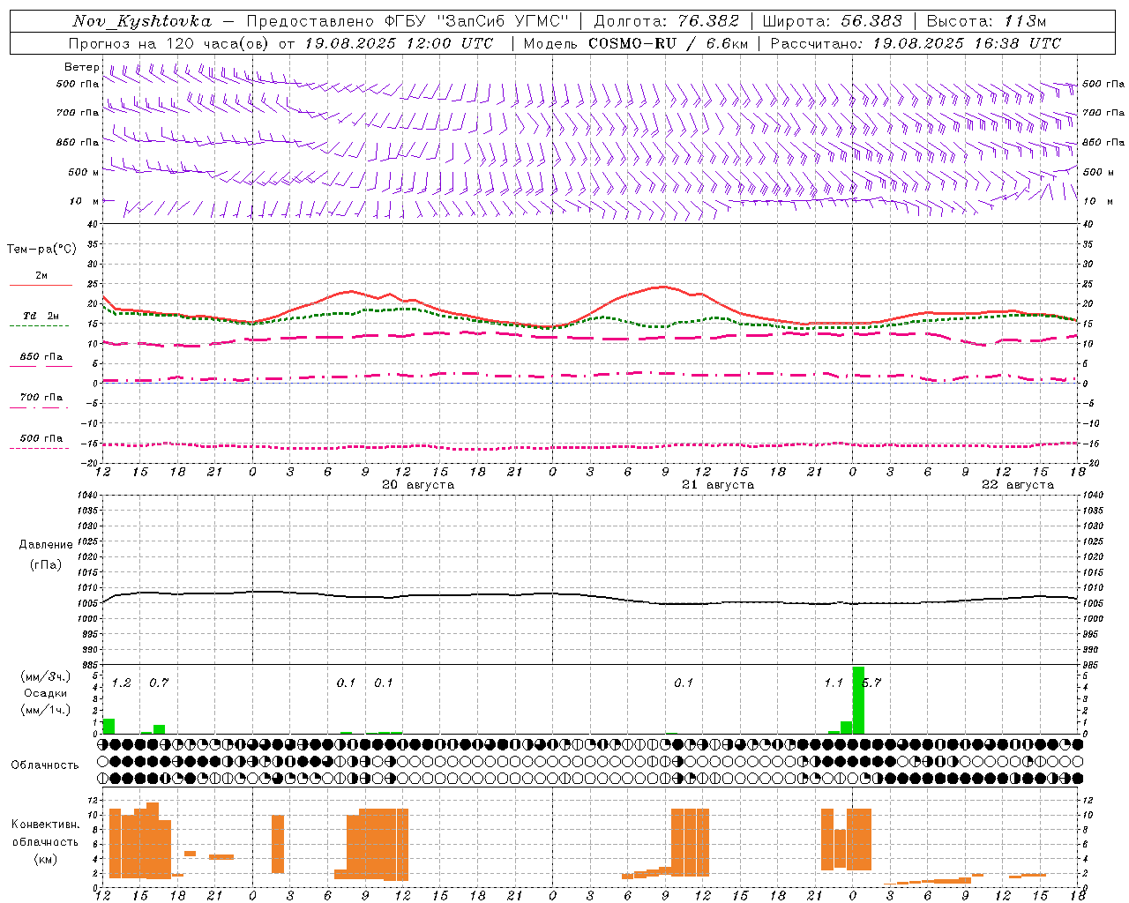
Task: Click the '1.1' precipitation amount value
Action: (x=834, y=683)
